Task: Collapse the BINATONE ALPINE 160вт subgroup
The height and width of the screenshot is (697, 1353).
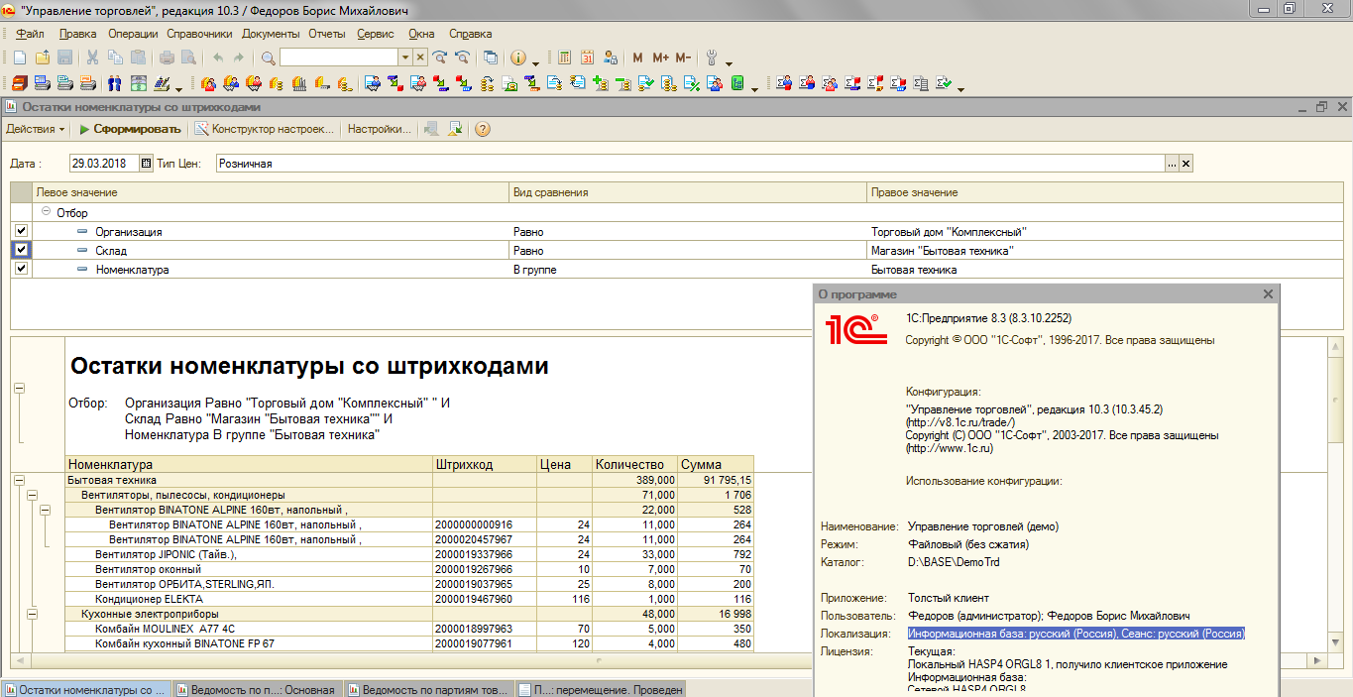Action: pos(45,510)
